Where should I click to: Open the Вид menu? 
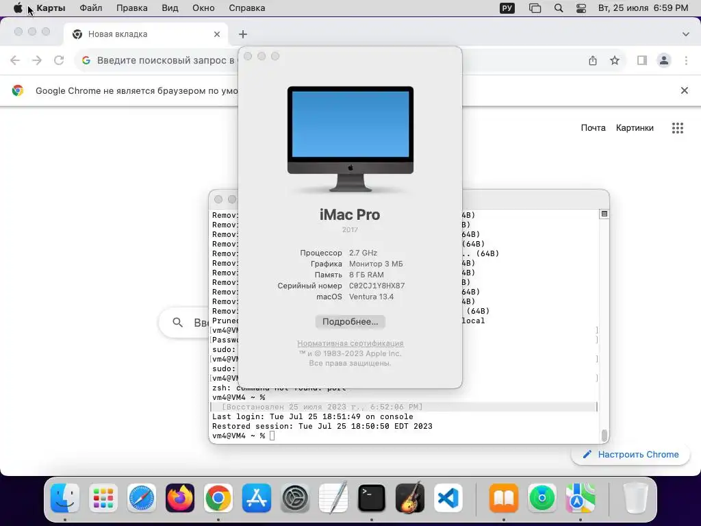pos(170,8)
